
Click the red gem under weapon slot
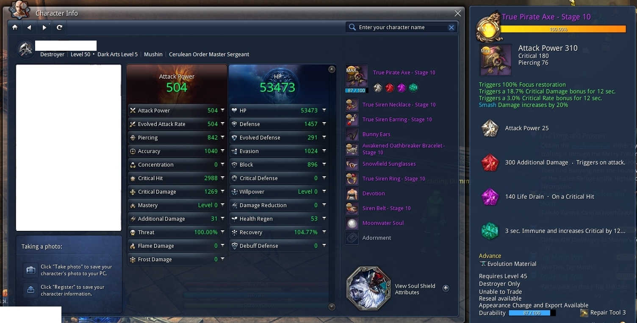pos(390,88)
